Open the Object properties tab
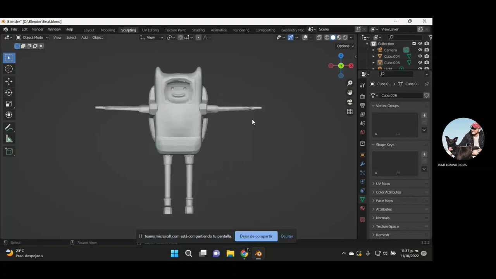This screenshot has height=279, width=496. 362,155
